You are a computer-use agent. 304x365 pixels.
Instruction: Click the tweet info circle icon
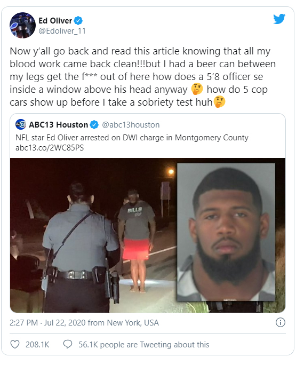pyautogui.click(x=281, y=323)
